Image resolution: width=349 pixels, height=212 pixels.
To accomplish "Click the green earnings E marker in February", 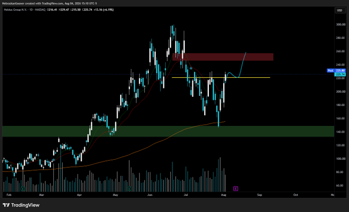I will coord(23,189).
